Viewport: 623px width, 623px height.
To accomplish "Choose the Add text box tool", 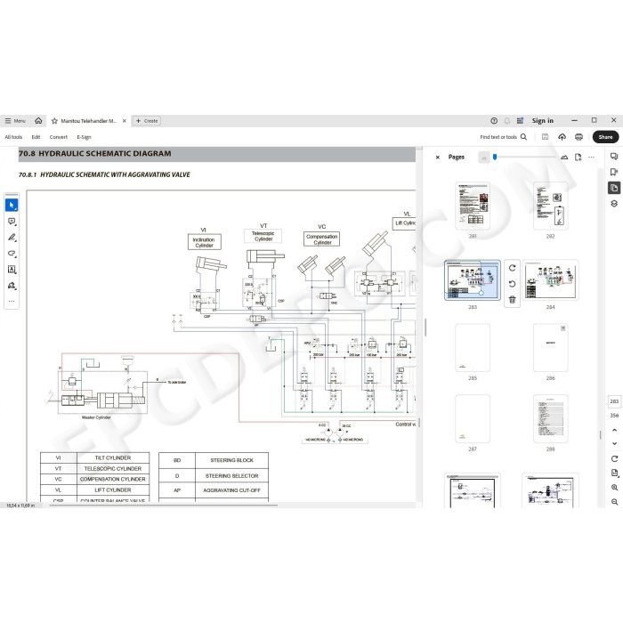I will pos(12,270).
